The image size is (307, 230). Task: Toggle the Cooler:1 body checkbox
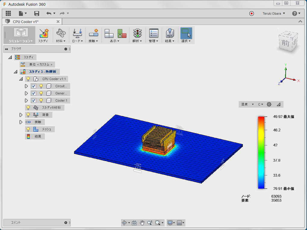tap(34, 100)
